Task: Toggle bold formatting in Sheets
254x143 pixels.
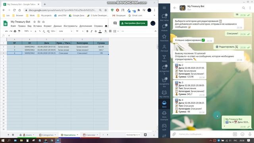Action: click(87, 31)
